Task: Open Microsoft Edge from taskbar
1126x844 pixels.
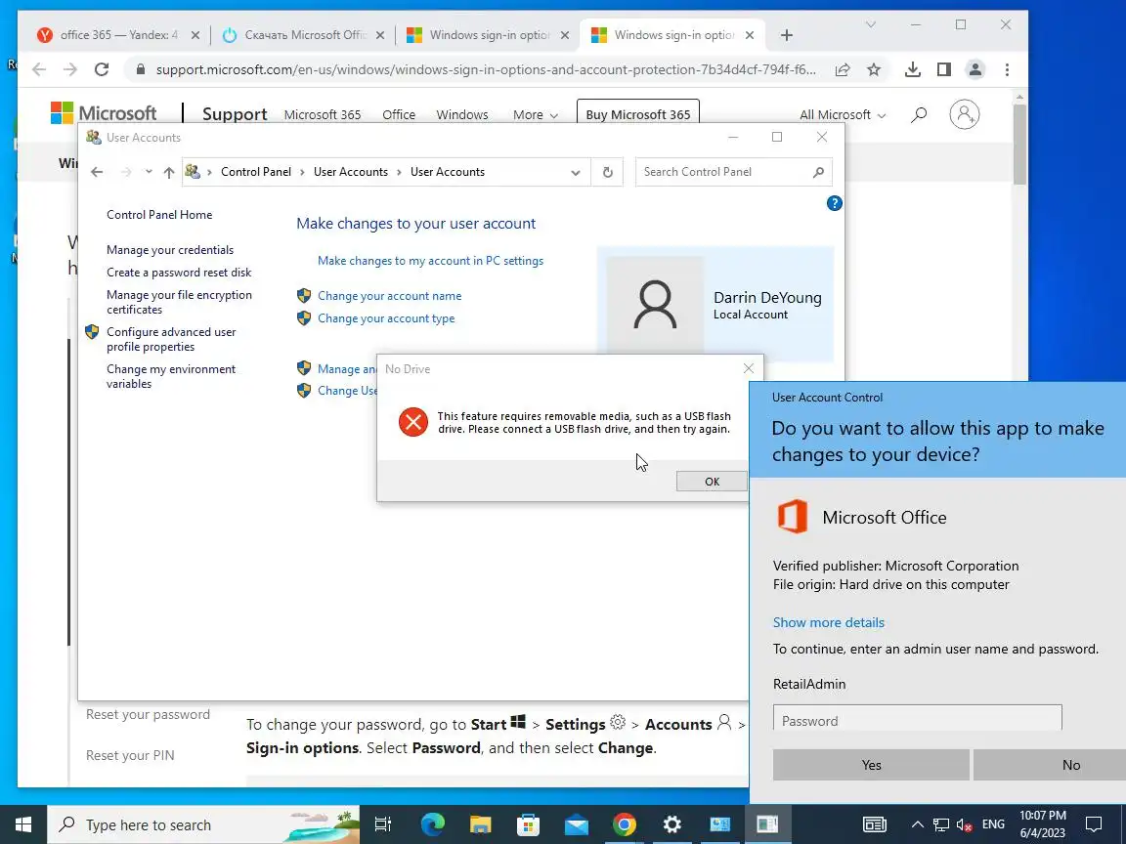Action: pyautogui.click(x=432, y=824)
